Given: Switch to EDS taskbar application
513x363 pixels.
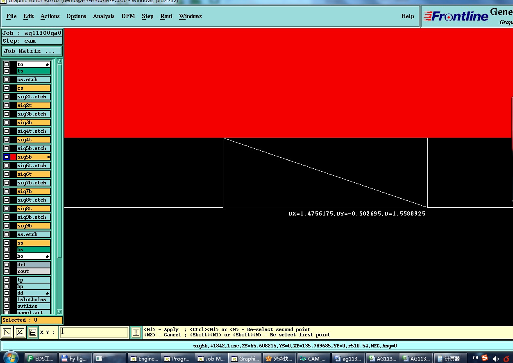Looking at the screenshot, I should coord(41,358).
